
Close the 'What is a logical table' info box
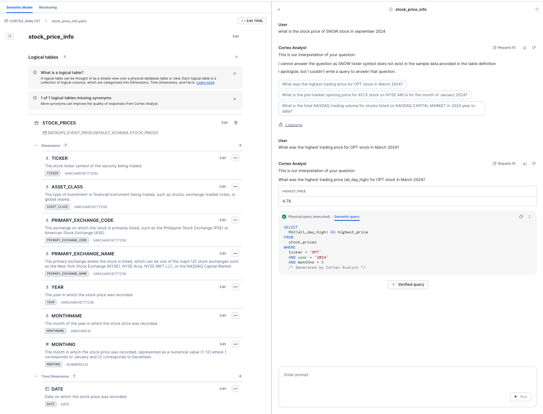pos(235,74)
